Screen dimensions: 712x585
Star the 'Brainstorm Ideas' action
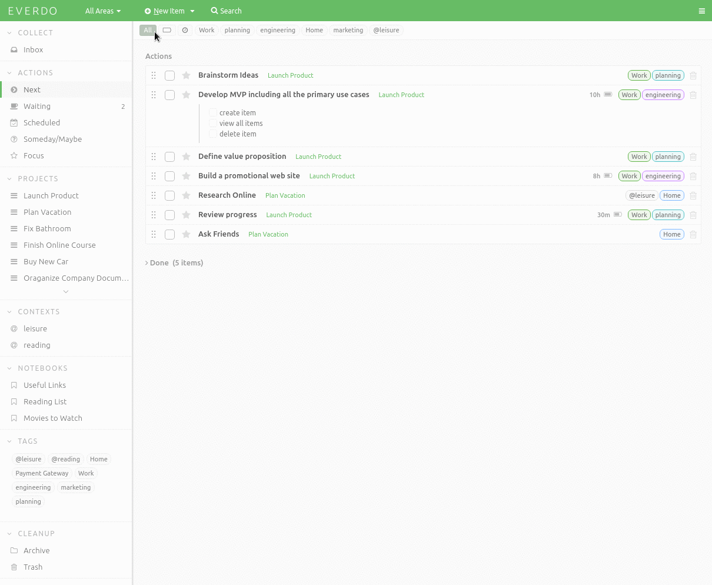pyautogui.click(x=186, y=75)
